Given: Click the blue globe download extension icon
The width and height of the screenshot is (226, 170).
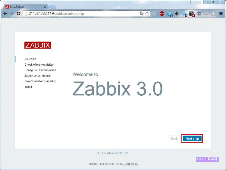Looking at the screenshot, I should 170,14.
